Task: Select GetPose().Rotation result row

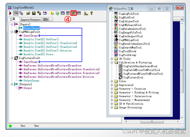Action: (47, 51)
